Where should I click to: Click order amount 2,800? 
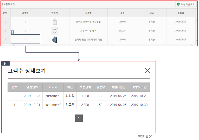[85, 105]
